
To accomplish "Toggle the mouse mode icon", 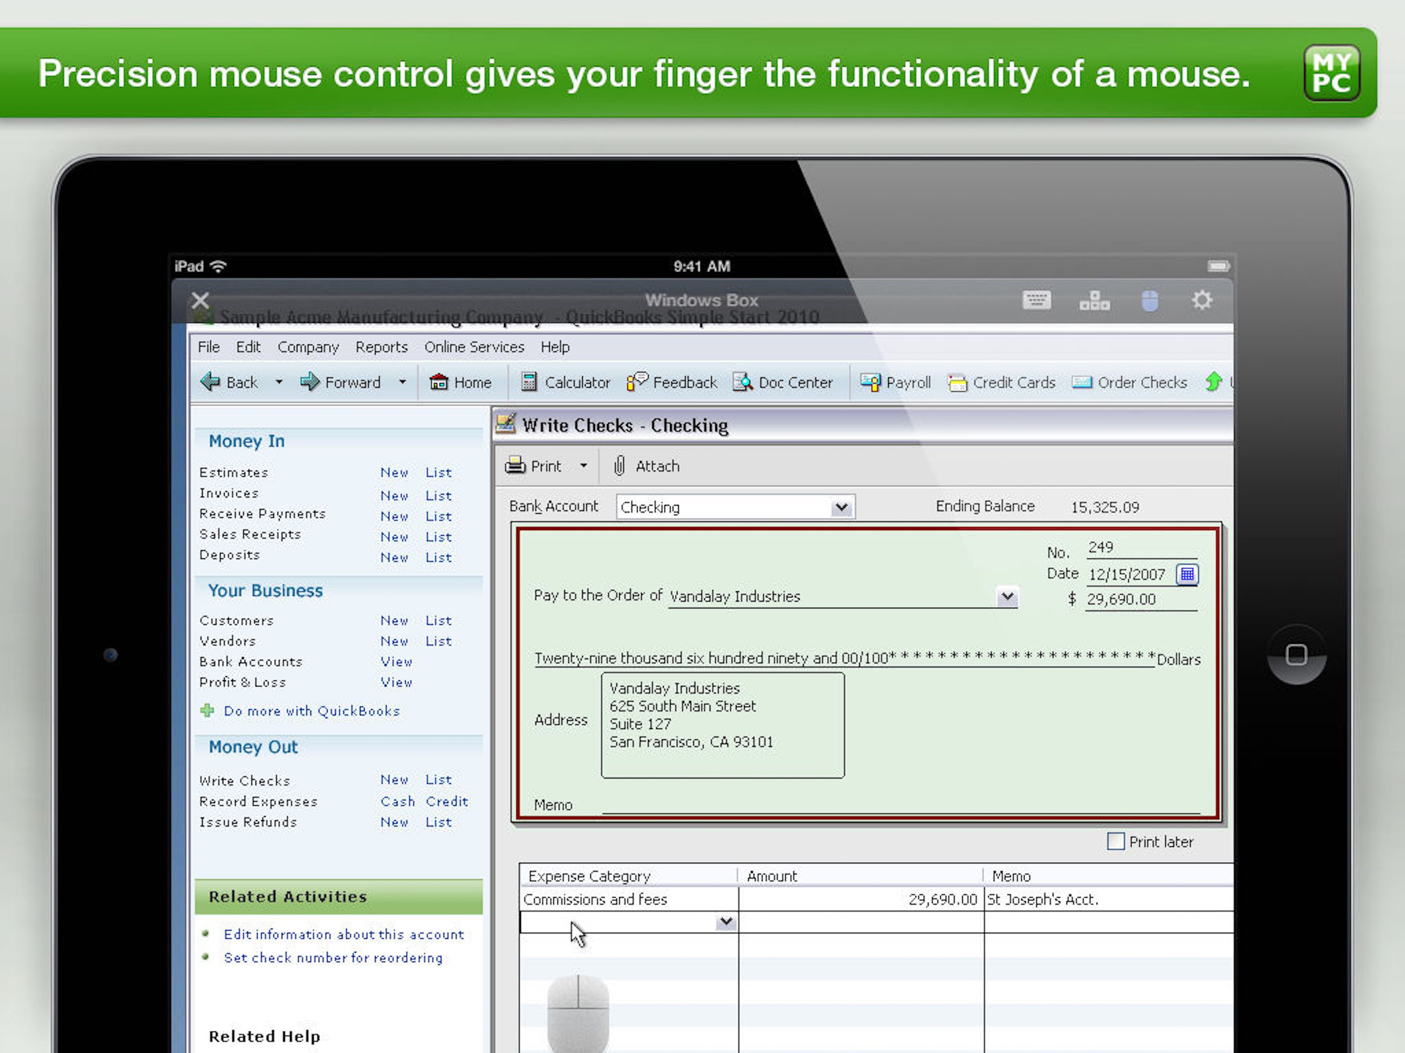I will click(x=1149, y=300).
